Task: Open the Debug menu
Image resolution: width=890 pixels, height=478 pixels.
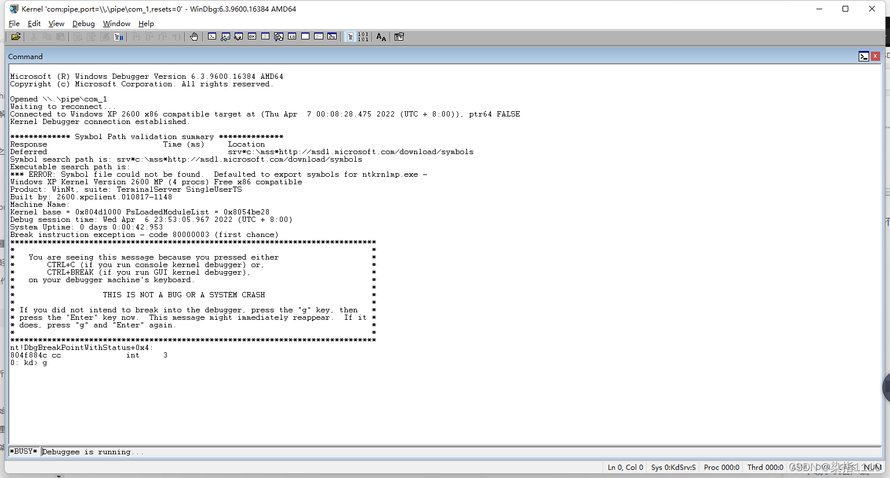Action: [83, 24]
